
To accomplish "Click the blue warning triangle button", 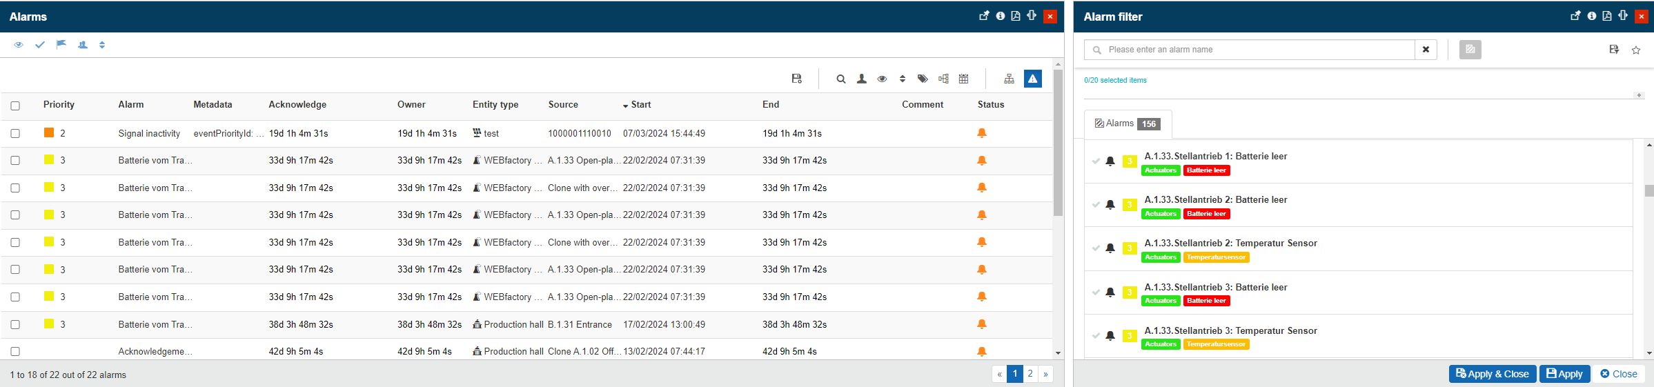I will tap(1032, 79).
